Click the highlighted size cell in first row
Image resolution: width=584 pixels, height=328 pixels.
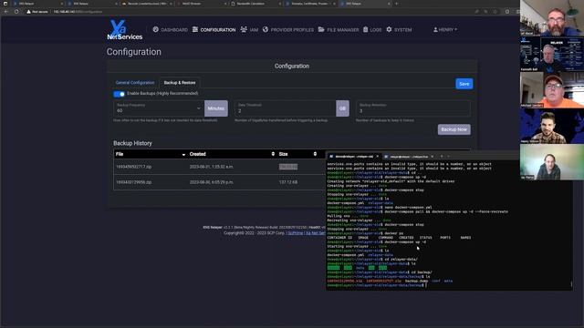(x=288, y=167)
